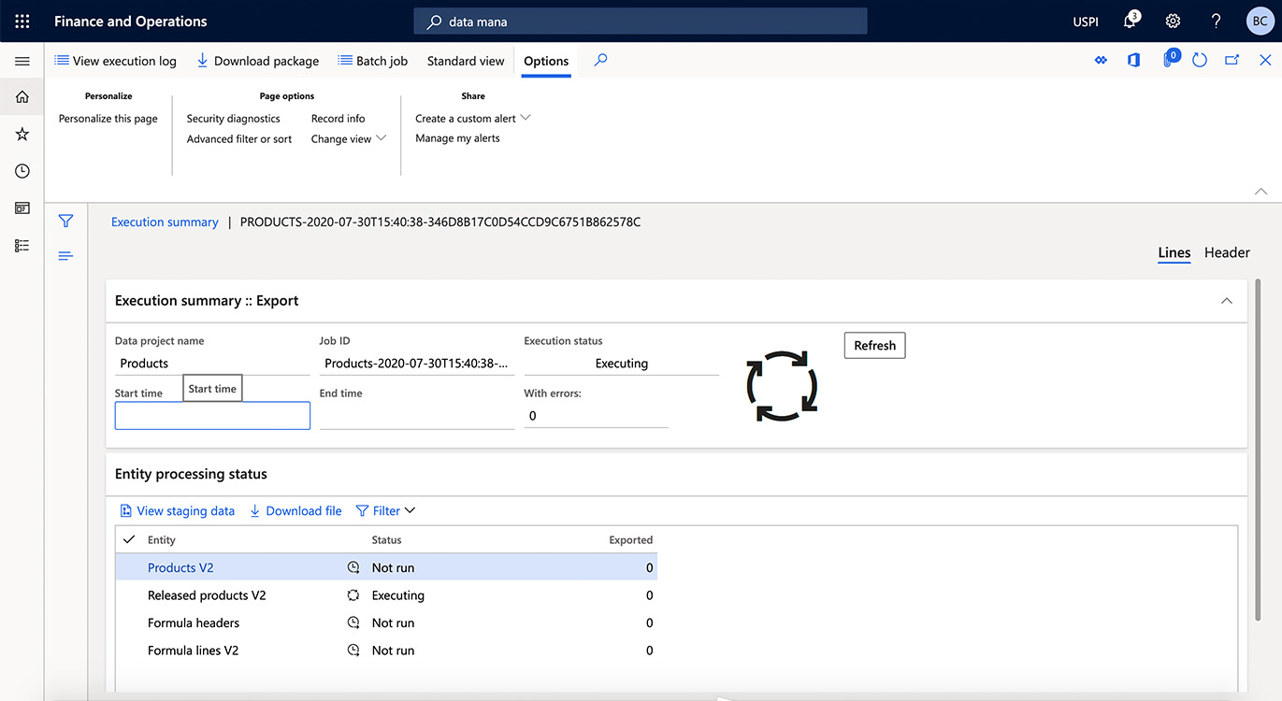Open in Microsoft Office icon
The image size is (1282, 701).
(x=1133, y=60)
